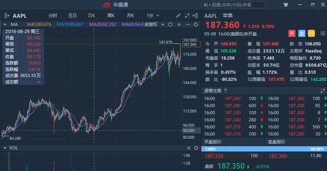
Task: Toggle the left sidebar panel icon
Action: click(x=7, y=15)
